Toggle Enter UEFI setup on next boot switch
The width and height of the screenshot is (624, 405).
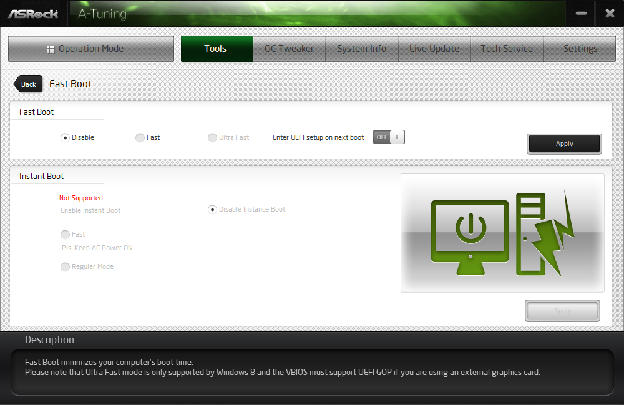tap(389, 137)
